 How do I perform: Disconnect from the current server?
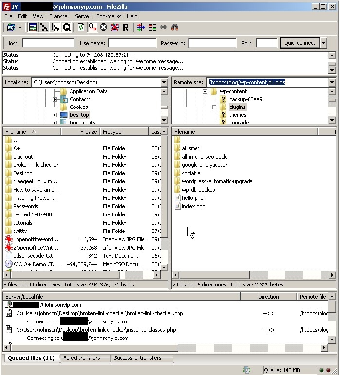coord(115,28)
